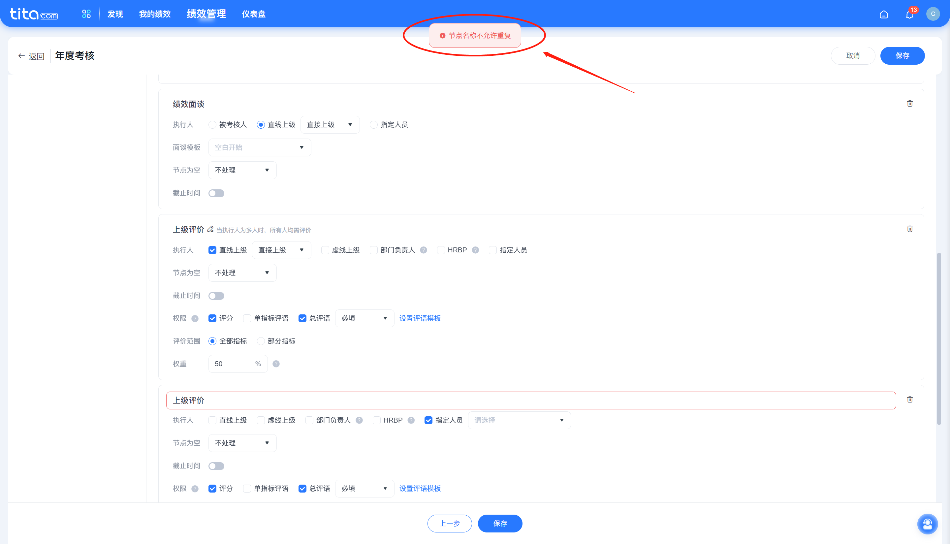Click 上一步 button at bottom
The width and height of the screenshot is (950, 544).
[449, 524]
